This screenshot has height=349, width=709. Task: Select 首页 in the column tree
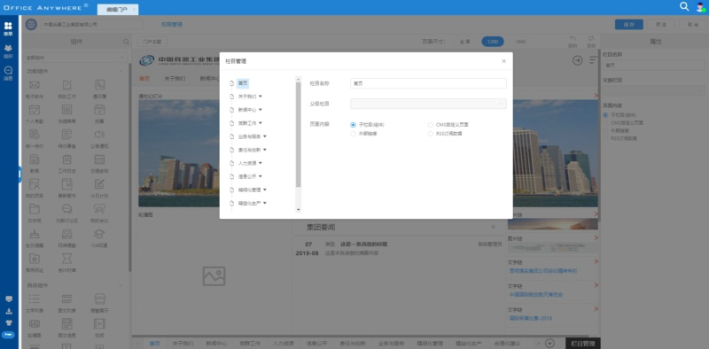pyautogui.click(x=243, y=83)
